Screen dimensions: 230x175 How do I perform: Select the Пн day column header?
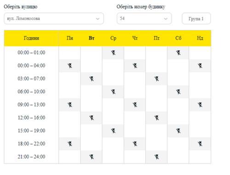click(70, 38)
